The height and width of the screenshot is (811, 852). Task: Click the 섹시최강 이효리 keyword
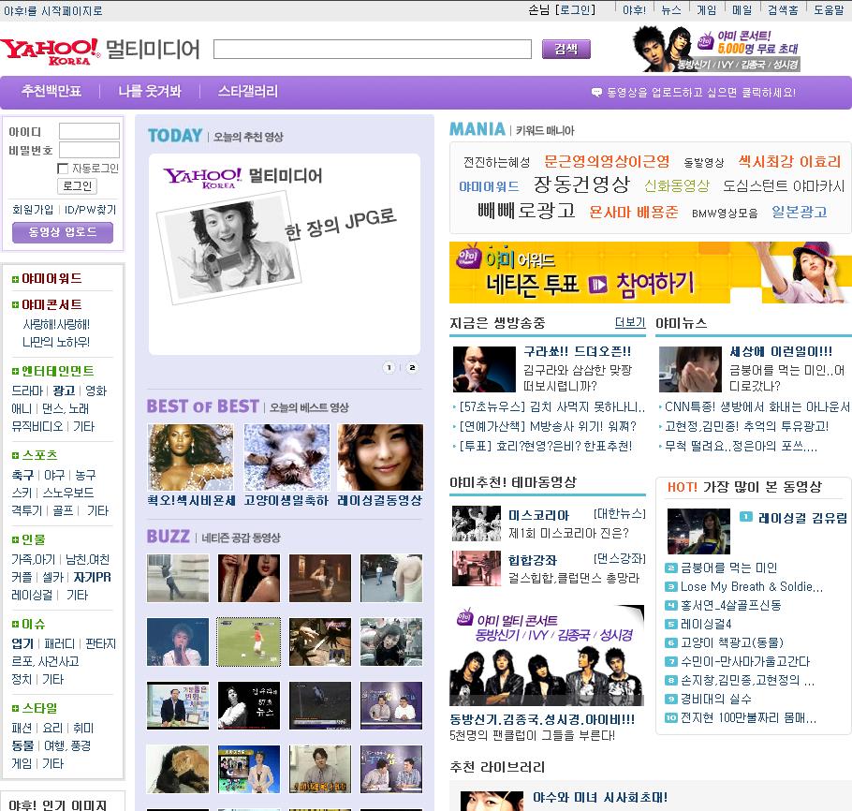point(789,161)
